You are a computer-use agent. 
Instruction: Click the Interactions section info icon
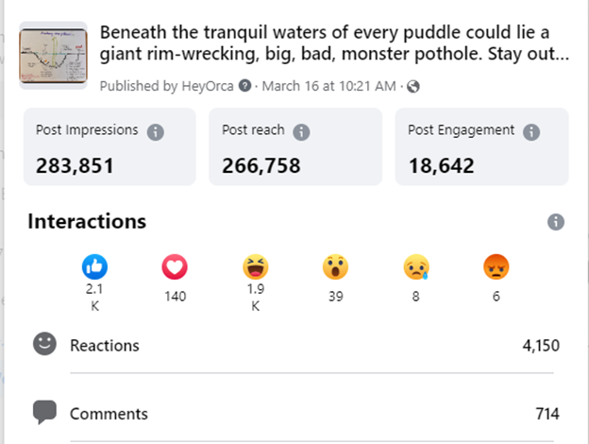tap(556, 222)
